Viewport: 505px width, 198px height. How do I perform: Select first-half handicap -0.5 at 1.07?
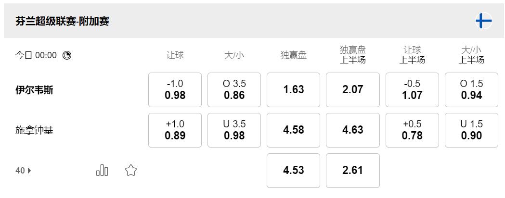412,89
